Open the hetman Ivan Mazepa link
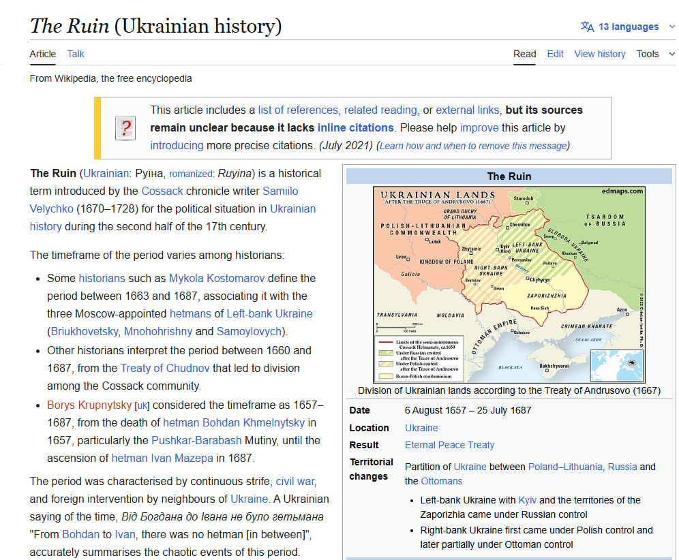 coord(162,458)
